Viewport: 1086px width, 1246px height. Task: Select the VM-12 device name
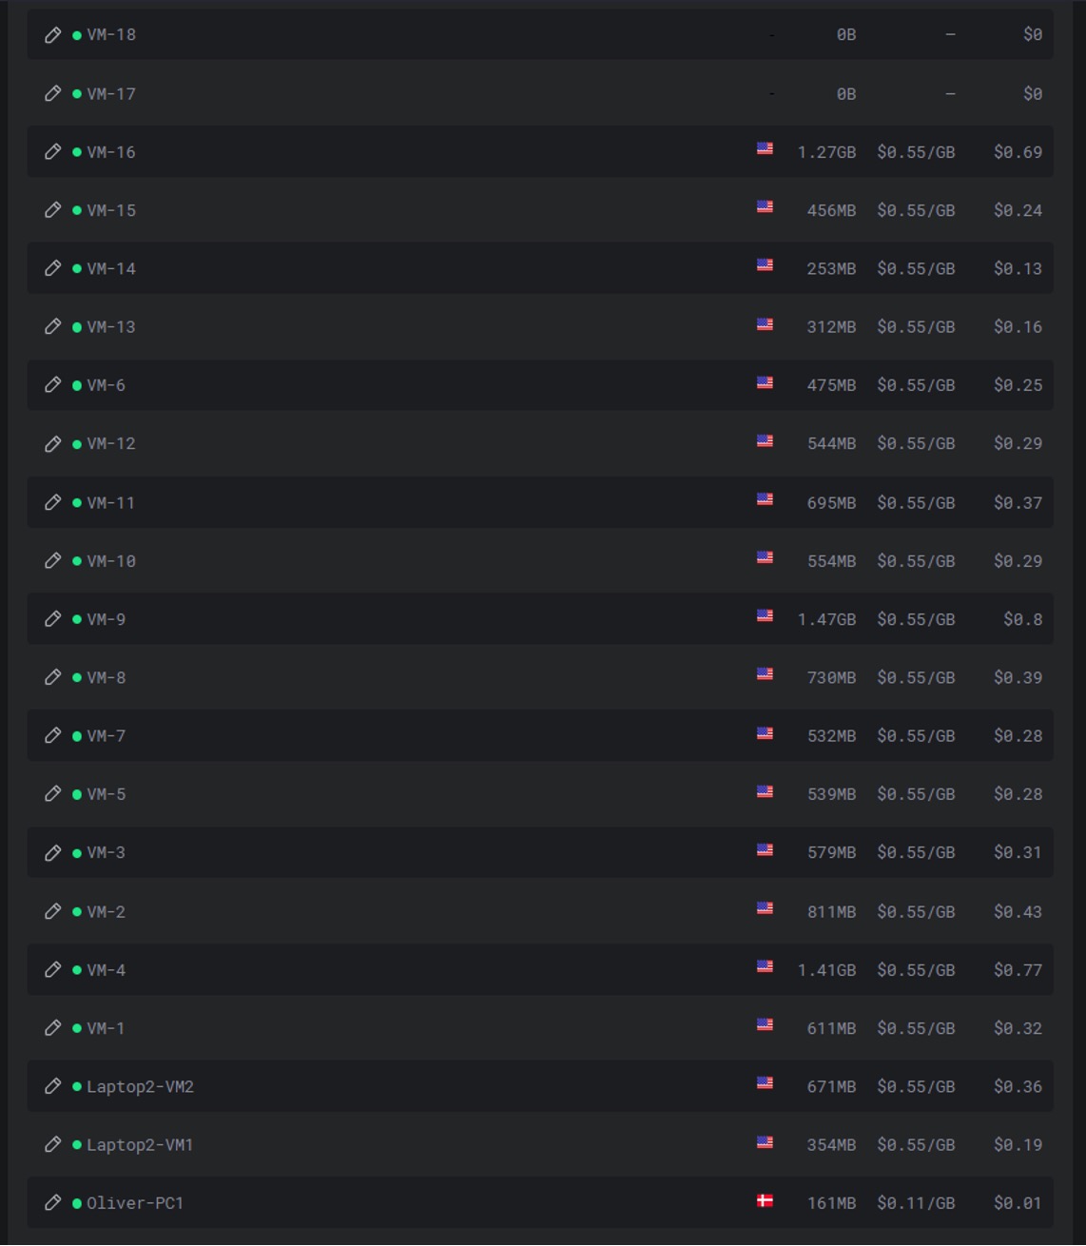pos(111,444)
